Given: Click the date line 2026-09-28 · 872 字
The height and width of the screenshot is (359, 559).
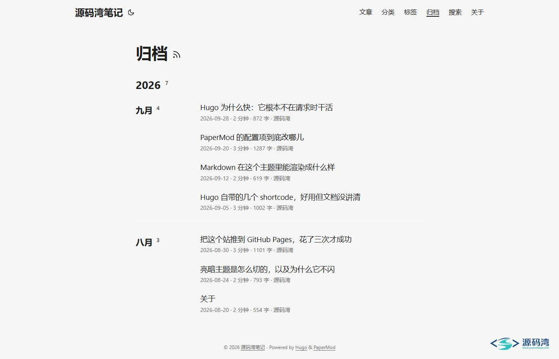Looking at the screenshot, I should (245, 118).
